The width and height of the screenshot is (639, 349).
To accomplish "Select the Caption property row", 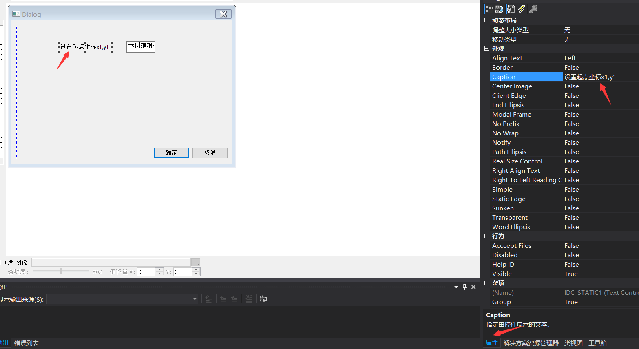I will [x=526, y=77].
